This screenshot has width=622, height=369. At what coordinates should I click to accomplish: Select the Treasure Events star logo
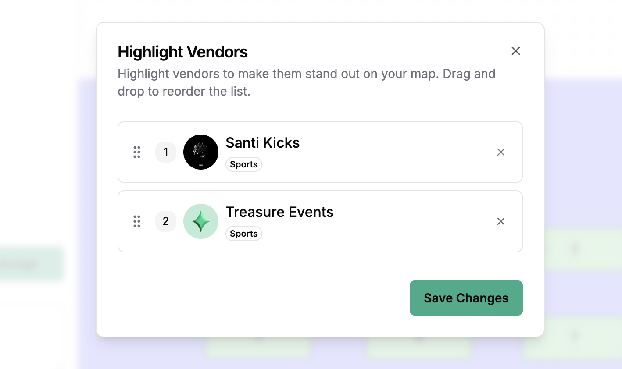tap(201, 221)
